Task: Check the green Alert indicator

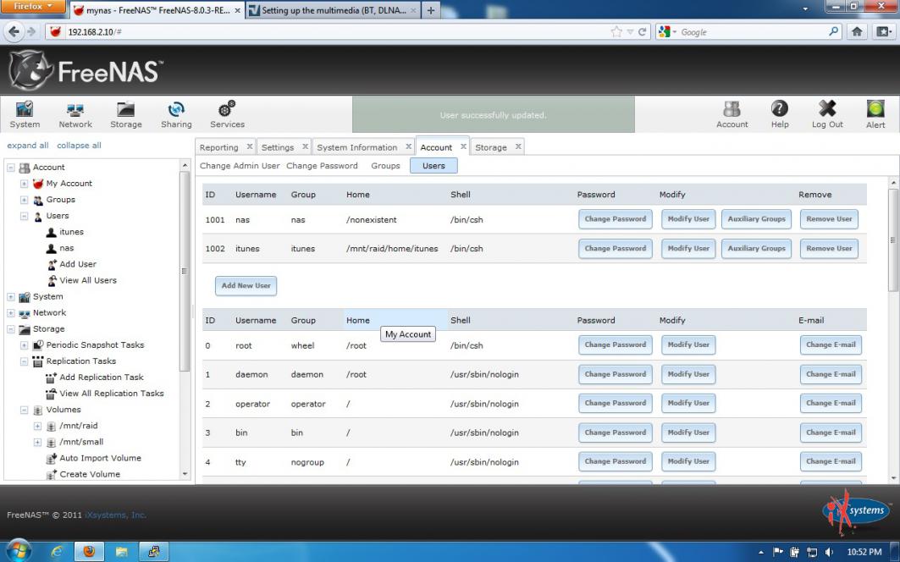Action: point(875,114)
